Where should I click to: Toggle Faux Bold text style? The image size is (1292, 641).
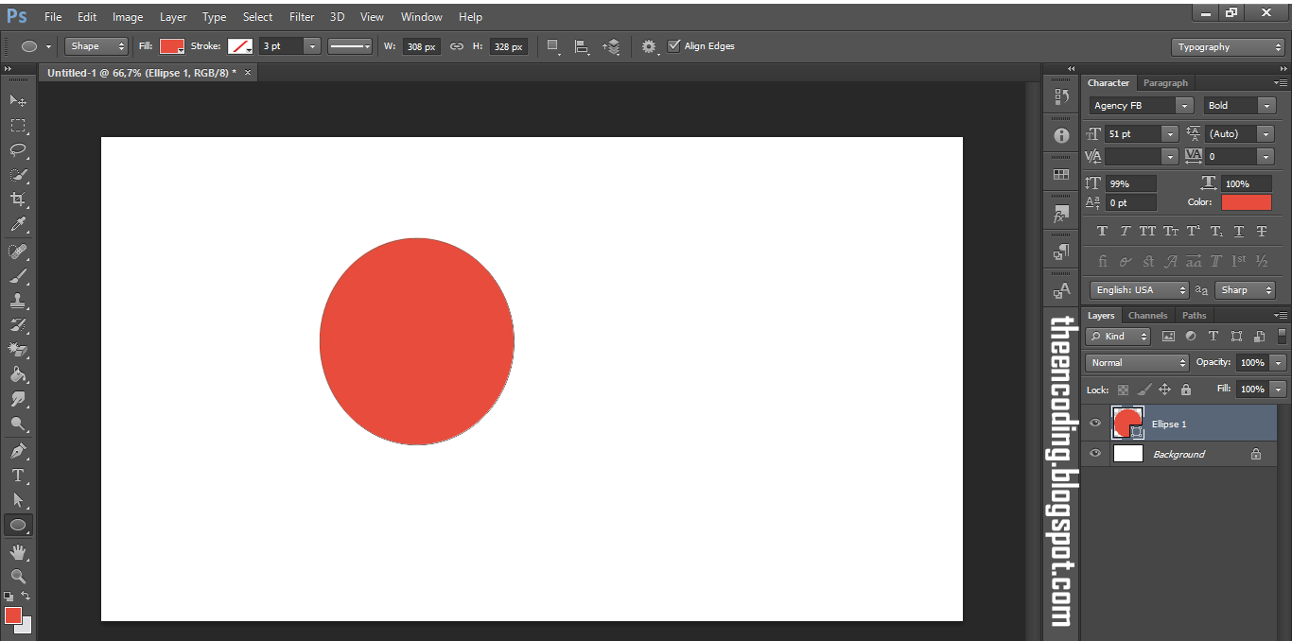[x=1102, y=231]
